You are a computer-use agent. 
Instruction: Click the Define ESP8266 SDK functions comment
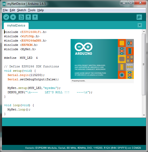coord(31,66)
